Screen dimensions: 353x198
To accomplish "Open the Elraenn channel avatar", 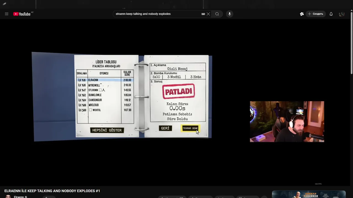I will pyautogui.click(x=8, y=197).
